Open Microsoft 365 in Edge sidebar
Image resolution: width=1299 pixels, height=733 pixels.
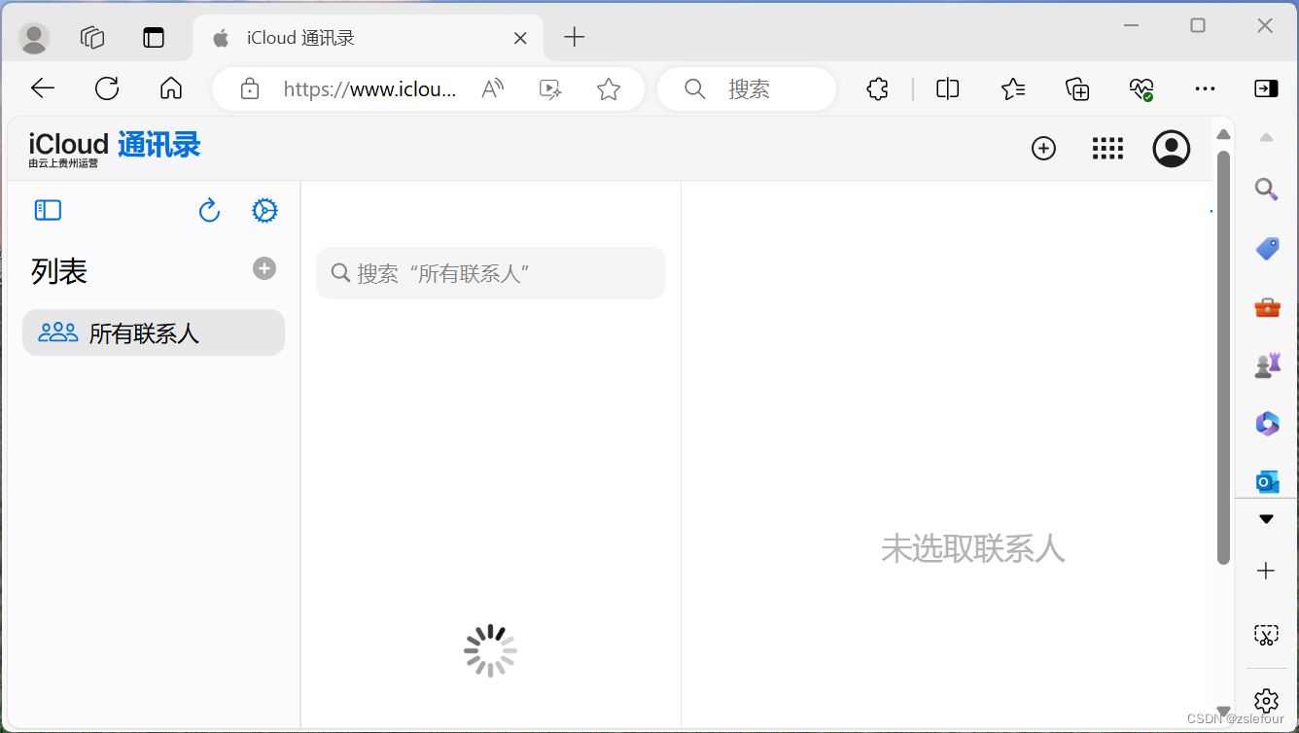tap(1267, 424)
